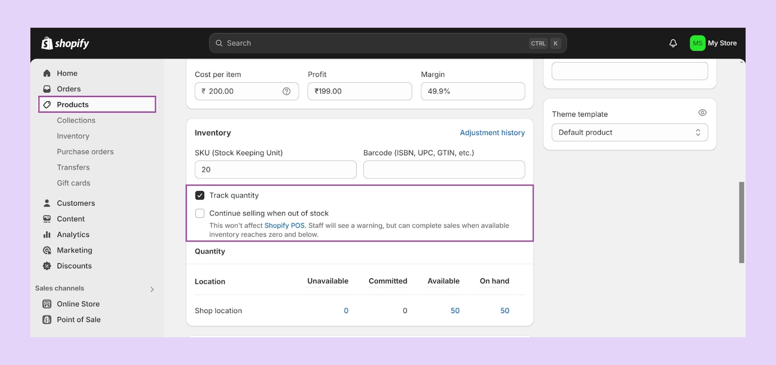Open the Adjustment history link

click(x=492, y=133)
